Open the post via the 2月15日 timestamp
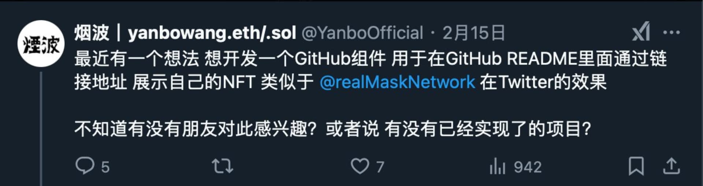The image size is (703, 186). [x=474, y=33]
